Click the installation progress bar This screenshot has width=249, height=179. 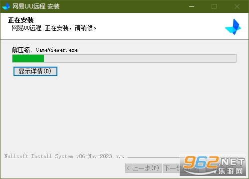[124, 58]
